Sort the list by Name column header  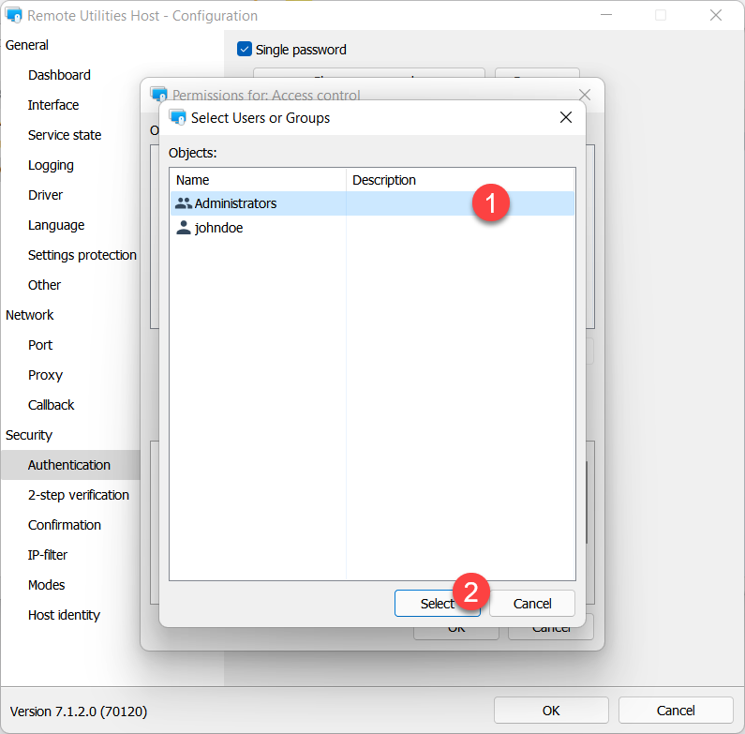257,180
